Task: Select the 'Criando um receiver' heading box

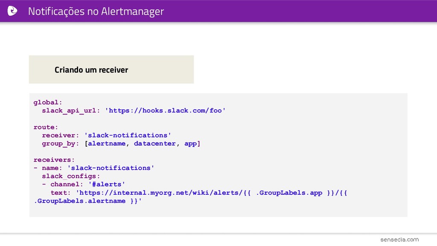Action: 111,70
